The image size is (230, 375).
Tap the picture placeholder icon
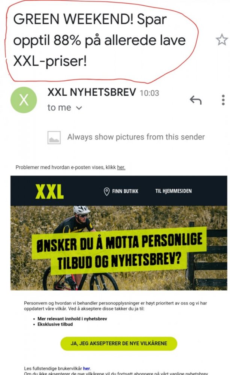tap(54, 138)
